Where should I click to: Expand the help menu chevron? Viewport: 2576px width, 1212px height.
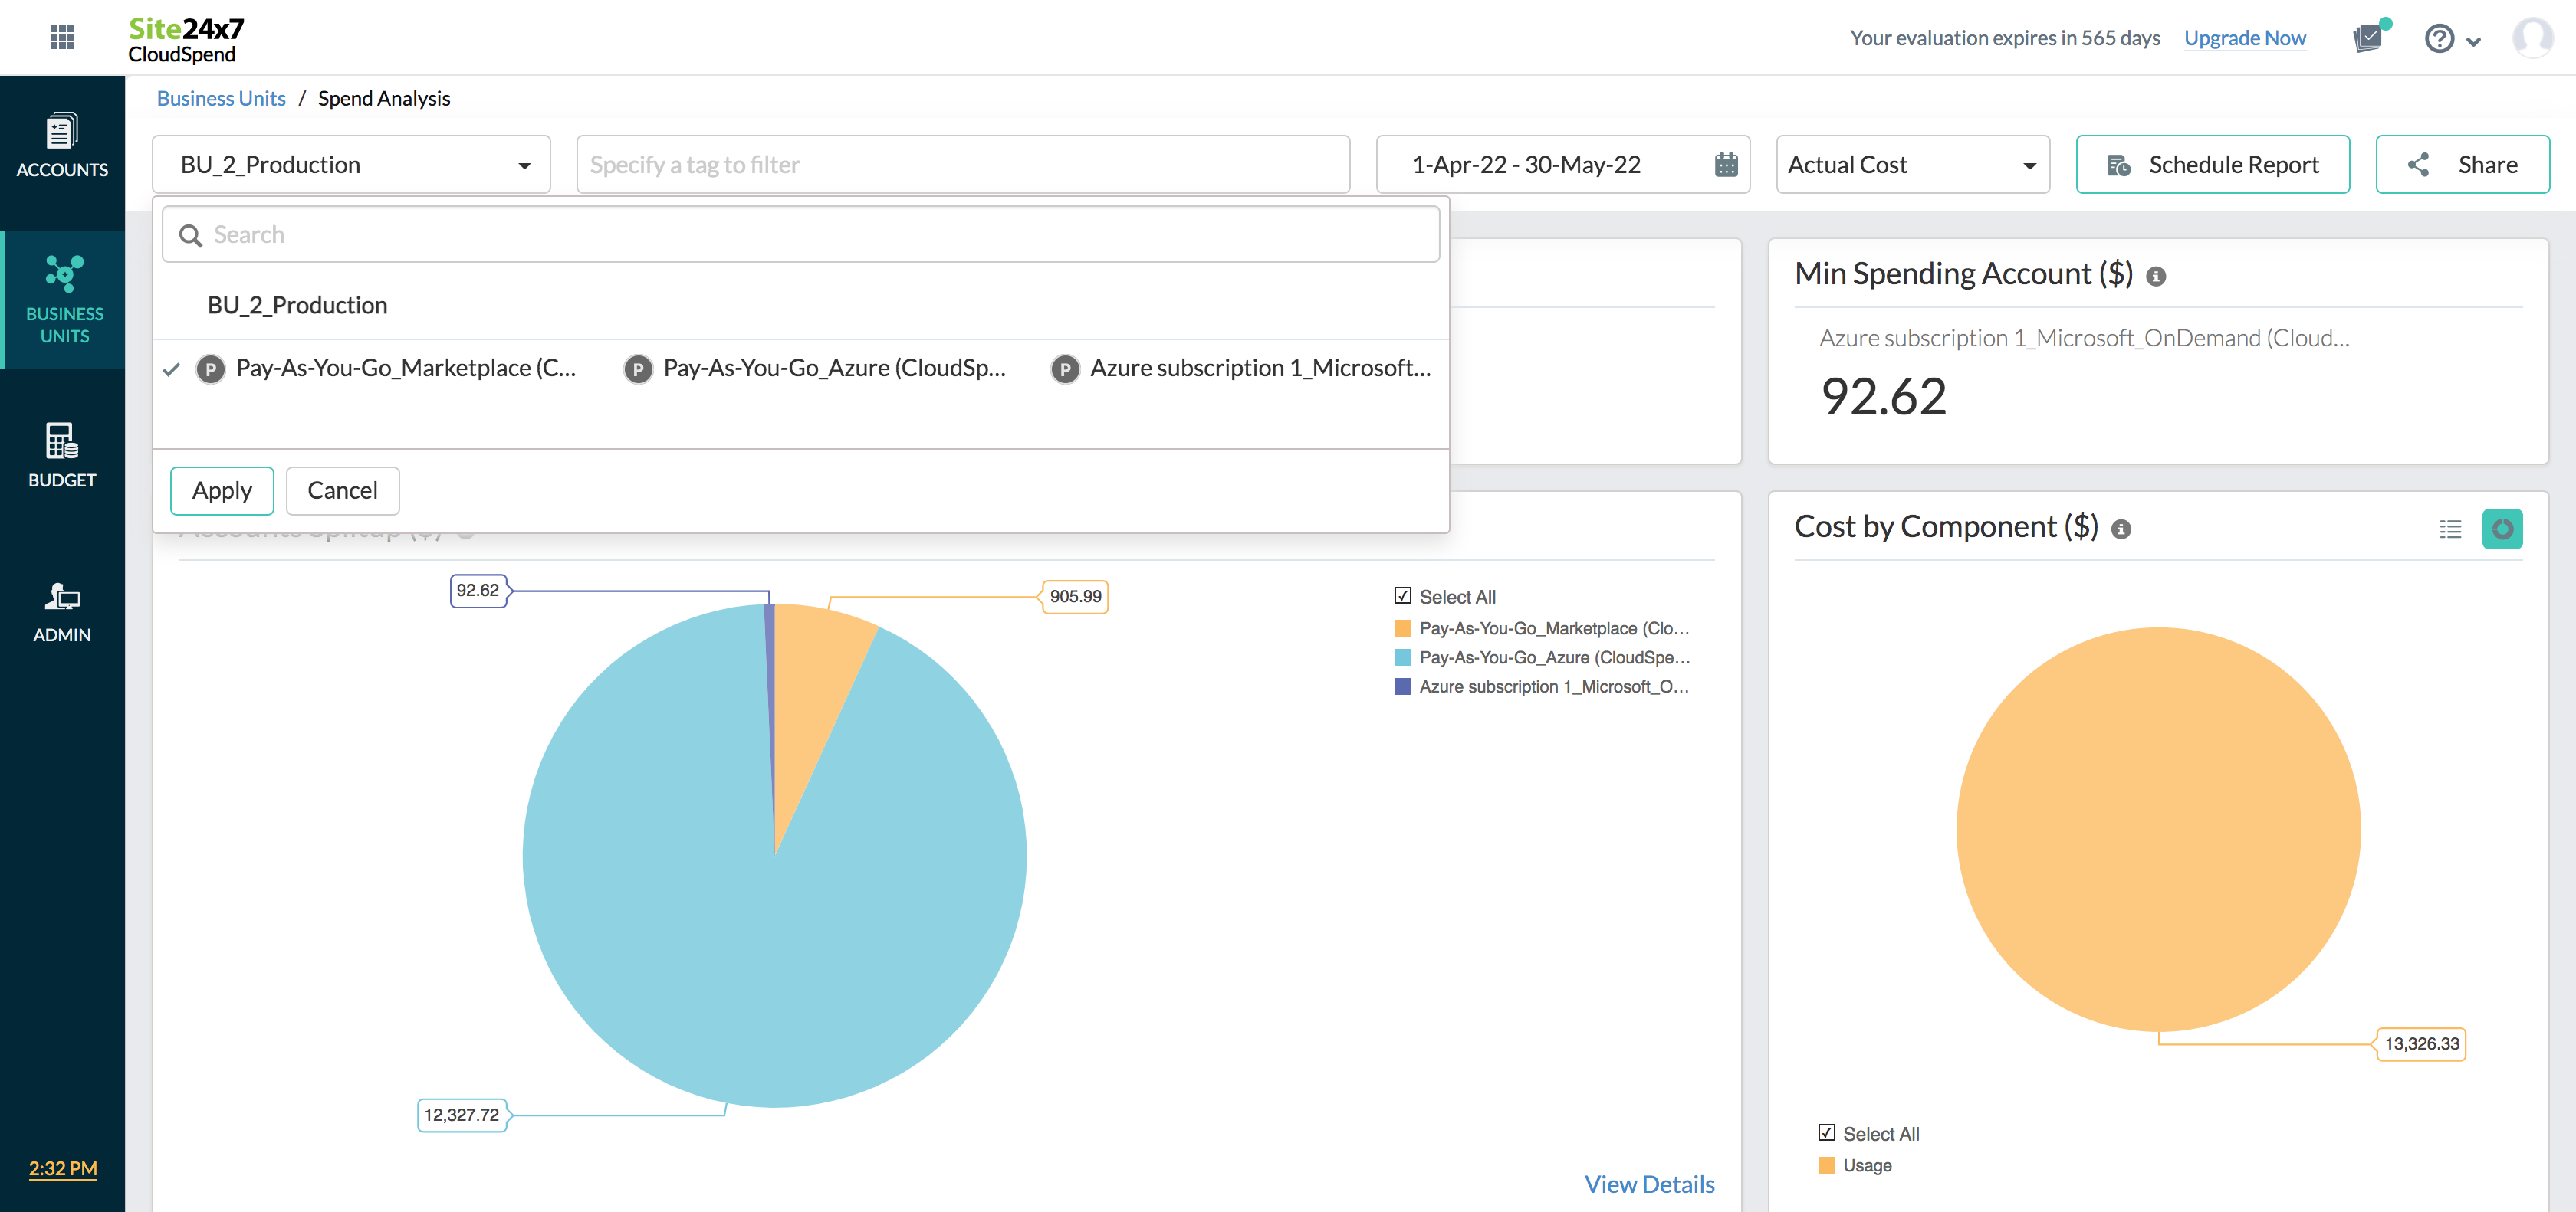(x=2473, y=41)
